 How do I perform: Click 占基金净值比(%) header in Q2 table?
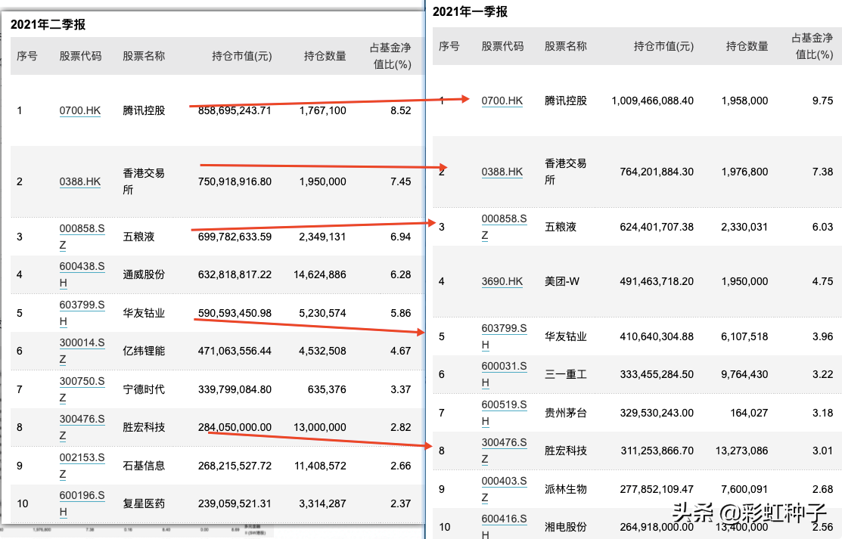point(390,56)
